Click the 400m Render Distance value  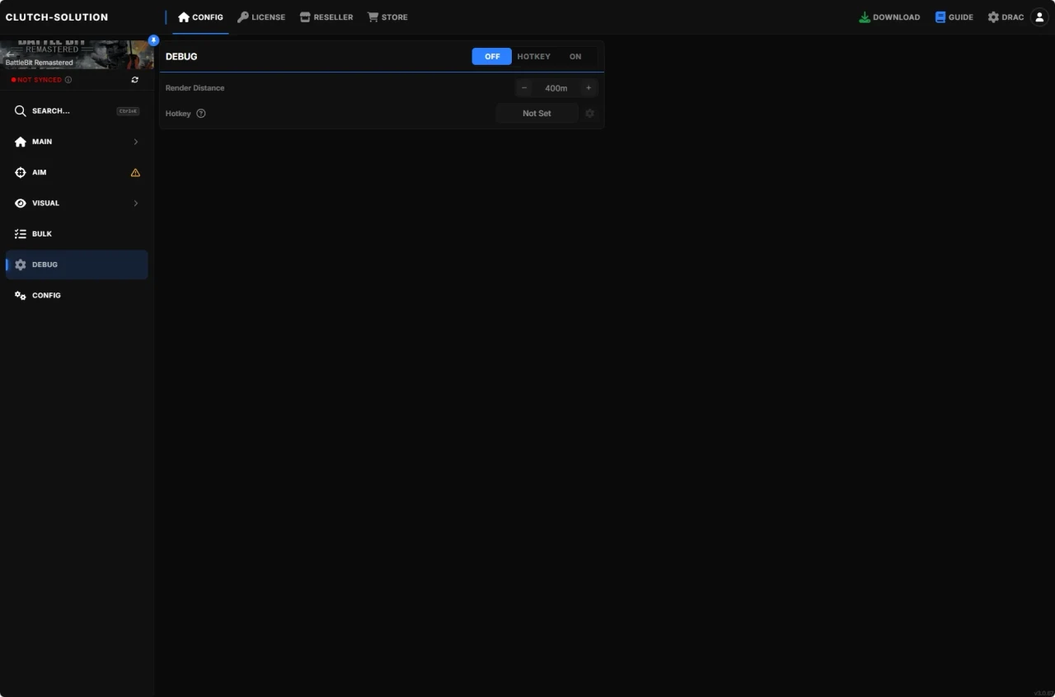[x=556, y=87]
